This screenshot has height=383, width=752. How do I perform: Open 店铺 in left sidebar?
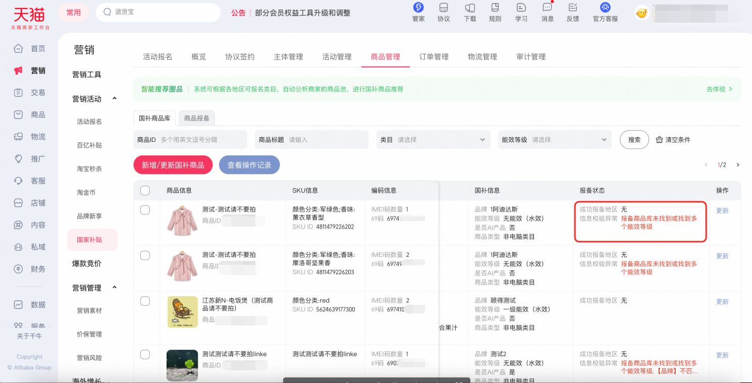tap(30, 203)
